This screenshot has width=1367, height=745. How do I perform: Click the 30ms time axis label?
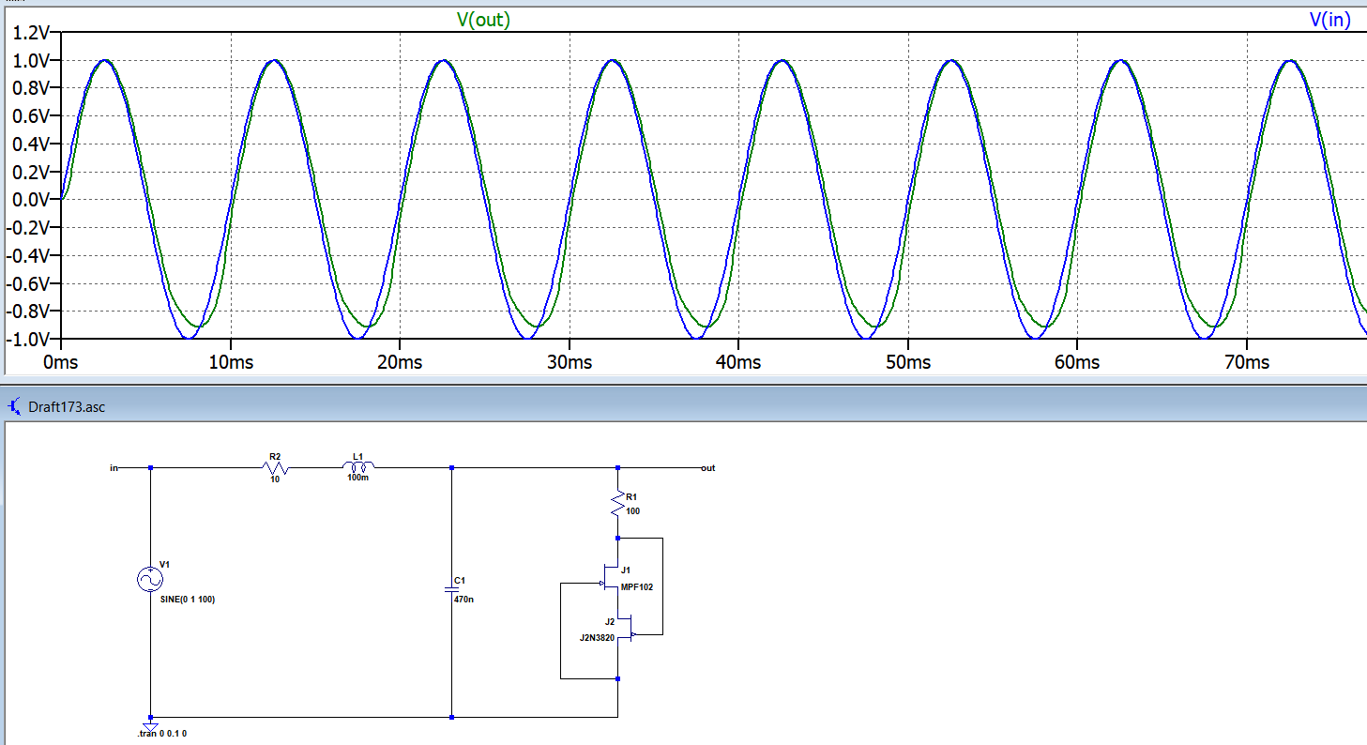point(570,362)
